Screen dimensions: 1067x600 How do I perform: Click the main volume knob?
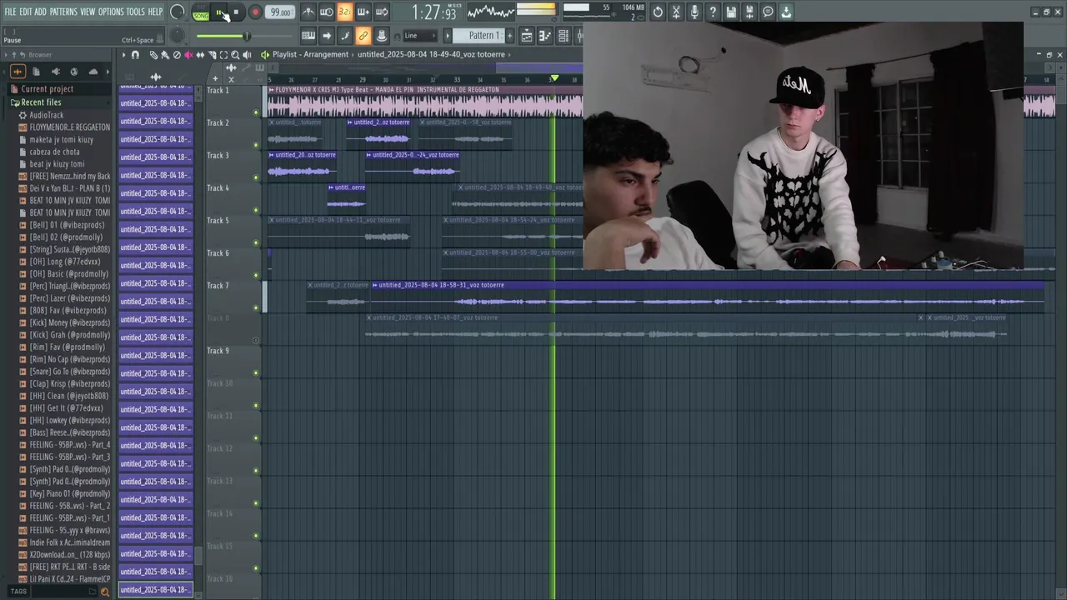tap(178, 12)
